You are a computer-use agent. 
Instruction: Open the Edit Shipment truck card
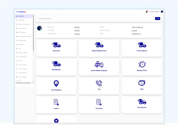pos(56,67)
